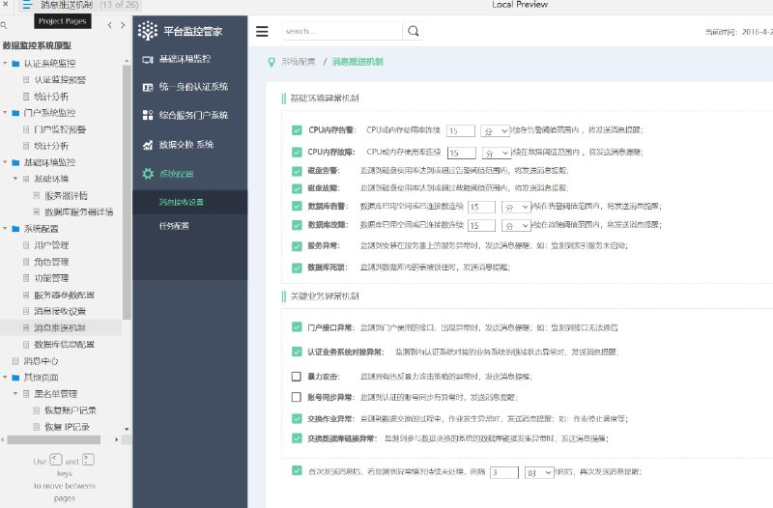Click the magnifier search icon
Screen dimensions: 773x508
[x=414, y=31]
